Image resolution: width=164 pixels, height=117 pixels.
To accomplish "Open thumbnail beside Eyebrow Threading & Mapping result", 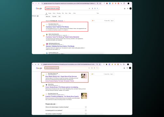I will pyautogui.click(x=84, y=96).
